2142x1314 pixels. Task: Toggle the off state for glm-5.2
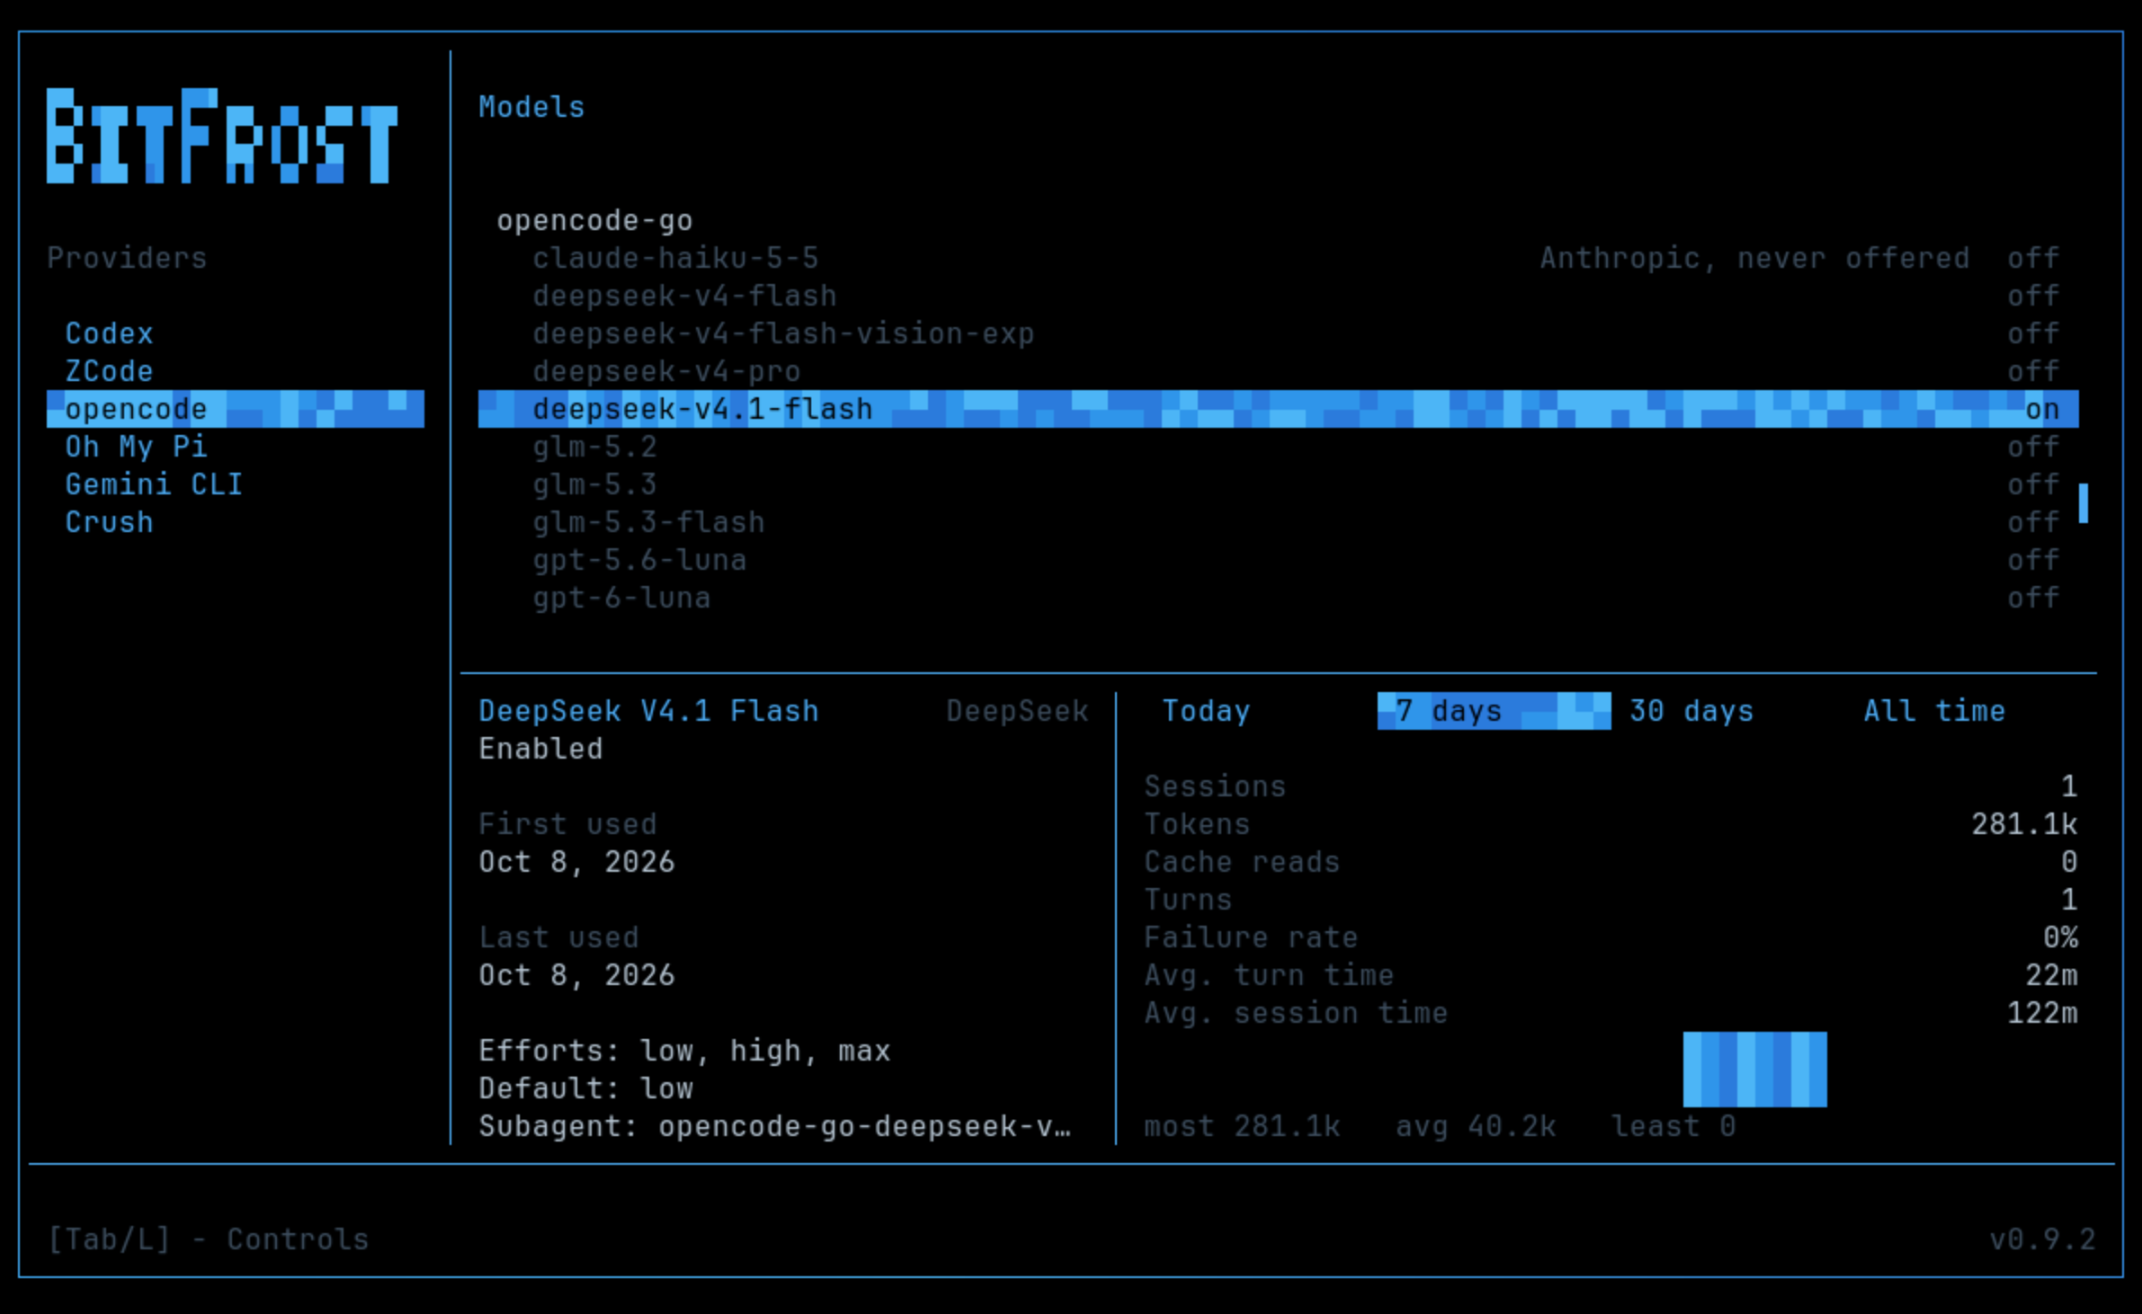(2033, 447)
